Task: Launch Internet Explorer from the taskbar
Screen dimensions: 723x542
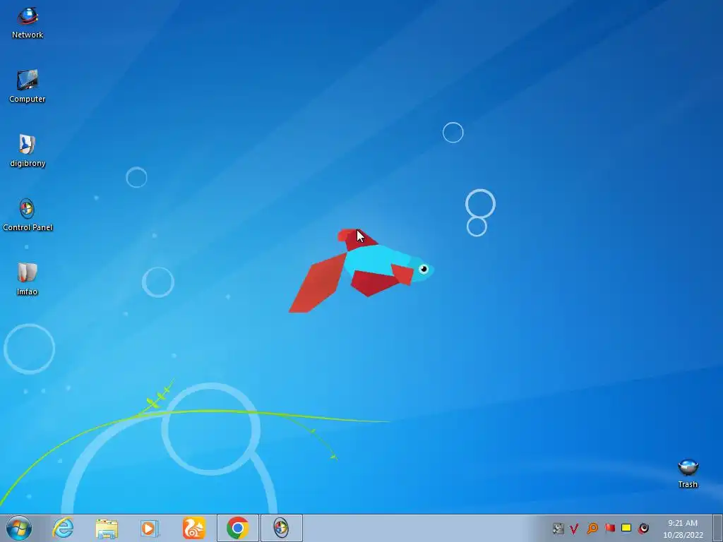Action: point(63,528)
